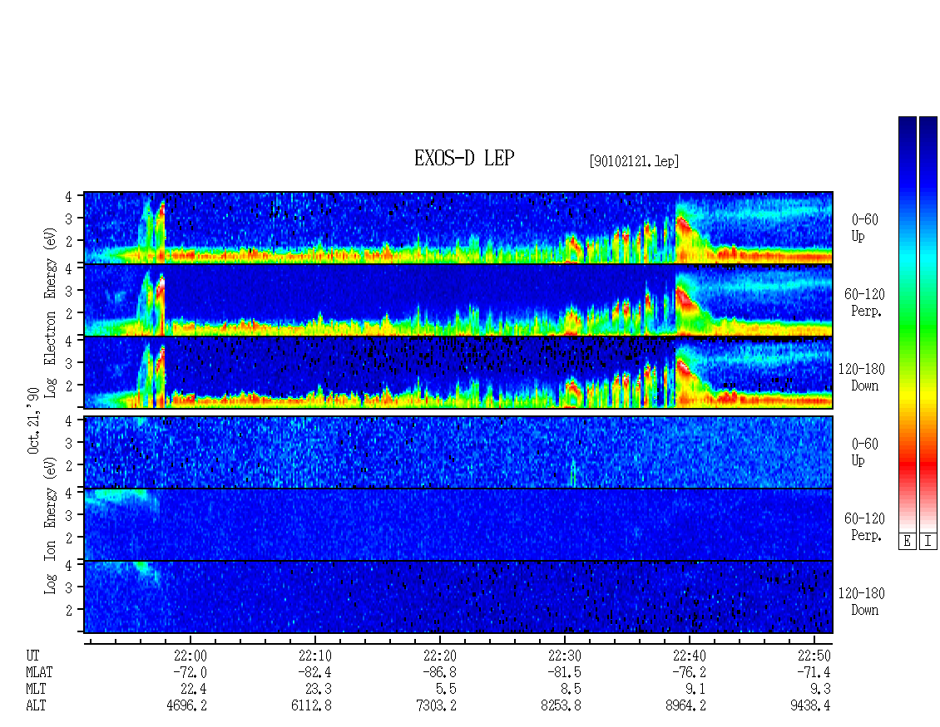The image size is (940, 727).
Task: Select the MLT value 5.5
Action: (x=447, y=689)
